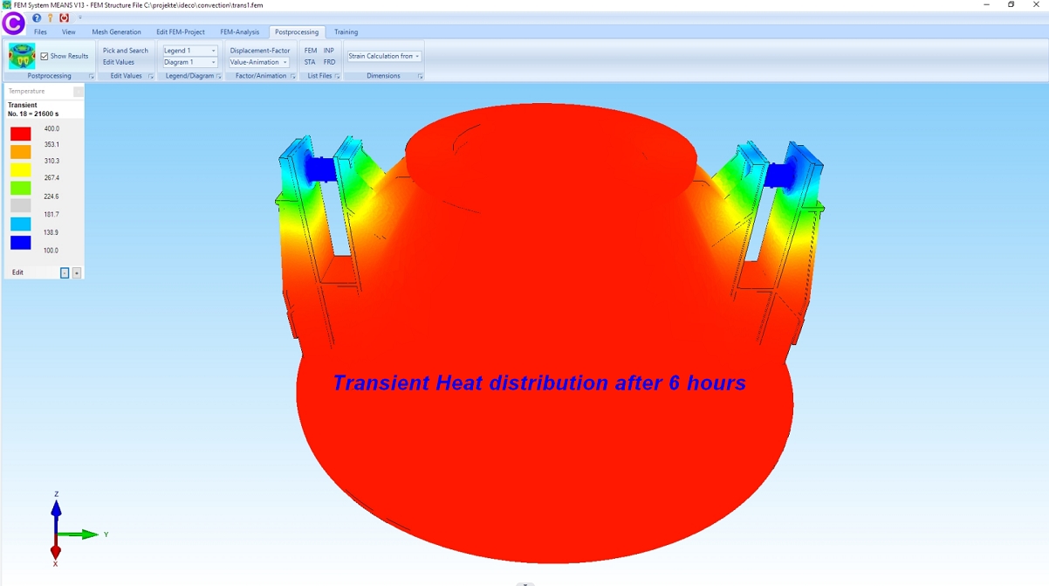Click the legend minus button
Screen dimensions: 1049x586
click(x=65, y=273)
